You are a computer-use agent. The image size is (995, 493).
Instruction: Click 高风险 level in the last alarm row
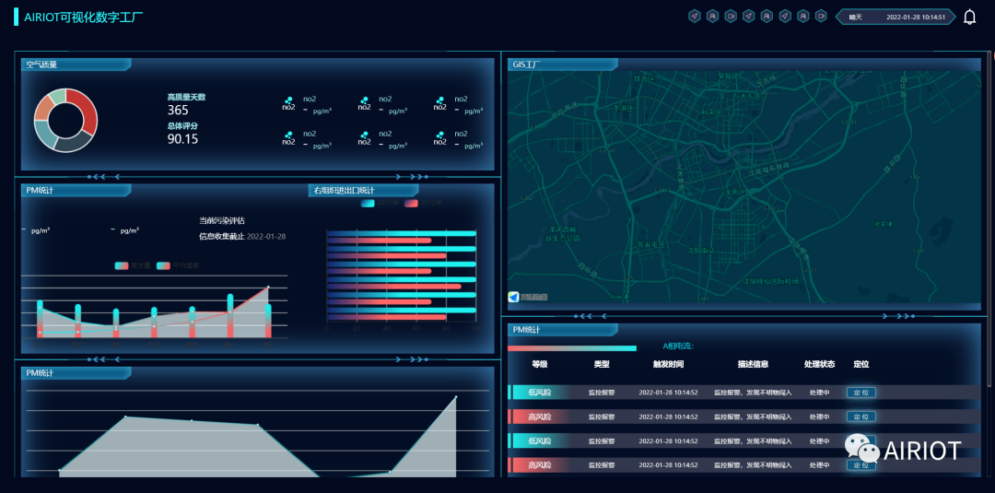pos(539,465)
